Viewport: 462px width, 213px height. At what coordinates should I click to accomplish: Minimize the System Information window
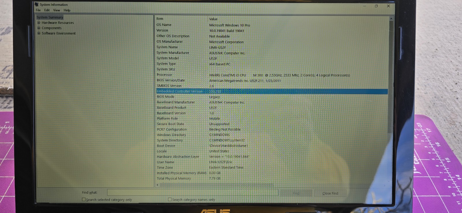coord(364,6)
